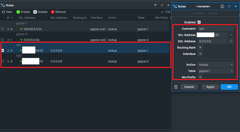Copy rule using the duplicate icon in dialog
This screenshot has width=240, height=132.
click(x=222, y=6)
